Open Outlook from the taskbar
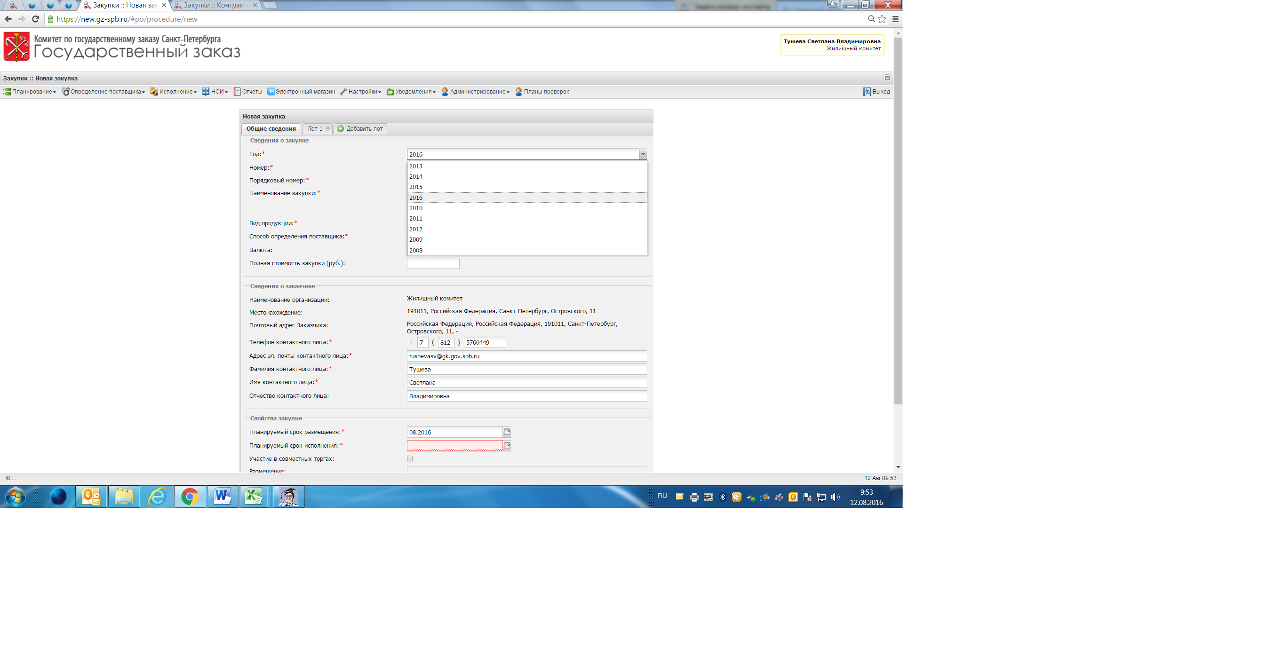1274x647 pixels. pyautogui.click(x=91, y=497)
